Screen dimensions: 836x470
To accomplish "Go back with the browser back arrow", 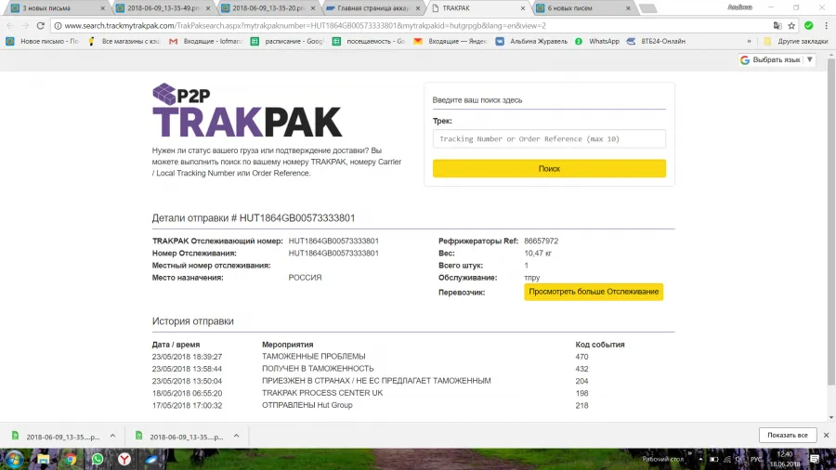I will 10,26.
